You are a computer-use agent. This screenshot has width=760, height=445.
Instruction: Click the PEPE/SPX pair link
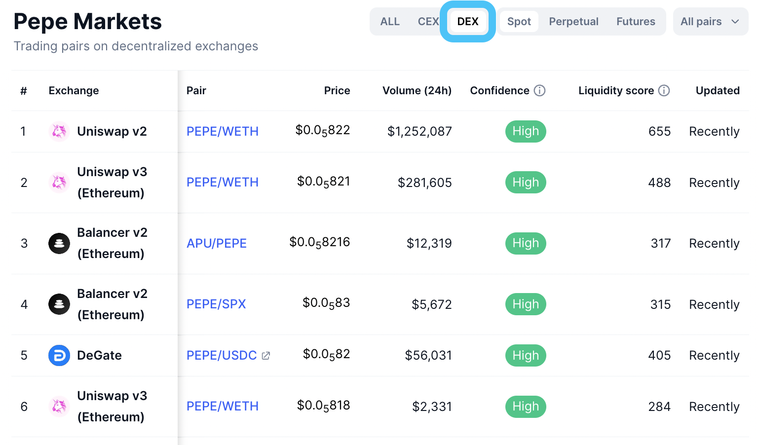[x=216, y=304]
